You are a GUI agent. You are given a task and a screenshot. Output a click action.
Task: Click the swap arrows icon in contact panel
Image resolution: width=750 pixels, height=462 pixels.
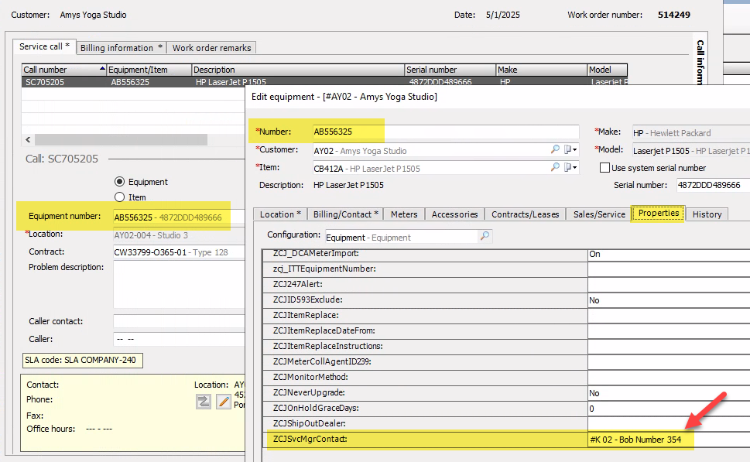(x=204, y=402)
